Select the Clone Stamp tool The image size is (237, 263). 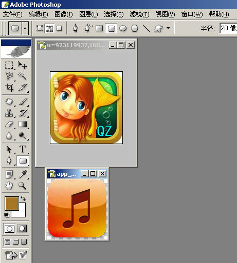(x=9, y=113)
